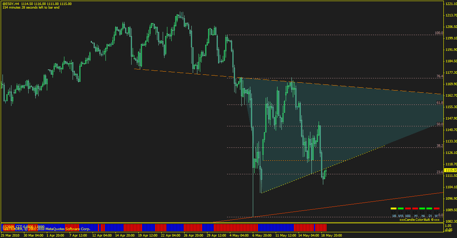Select the 76.4 Fibonacci level label

coord(440,76)
